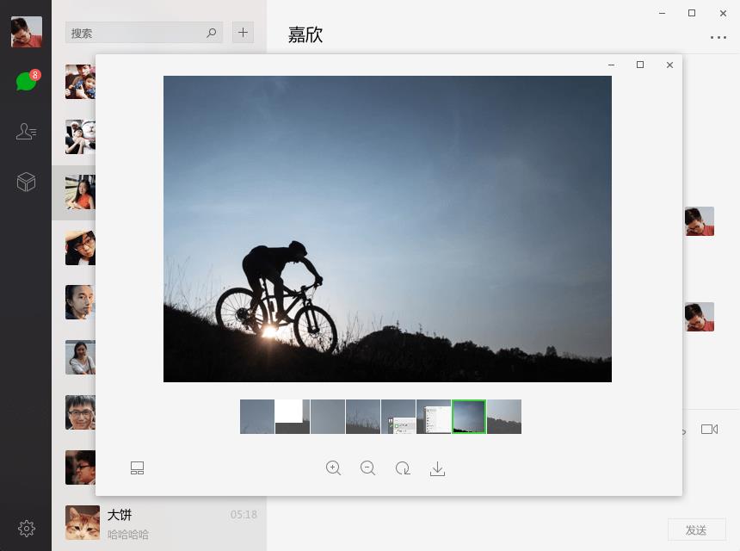Select the last thumbnail in the strip
The image size is (740, 551).
[x=504, y=417]
